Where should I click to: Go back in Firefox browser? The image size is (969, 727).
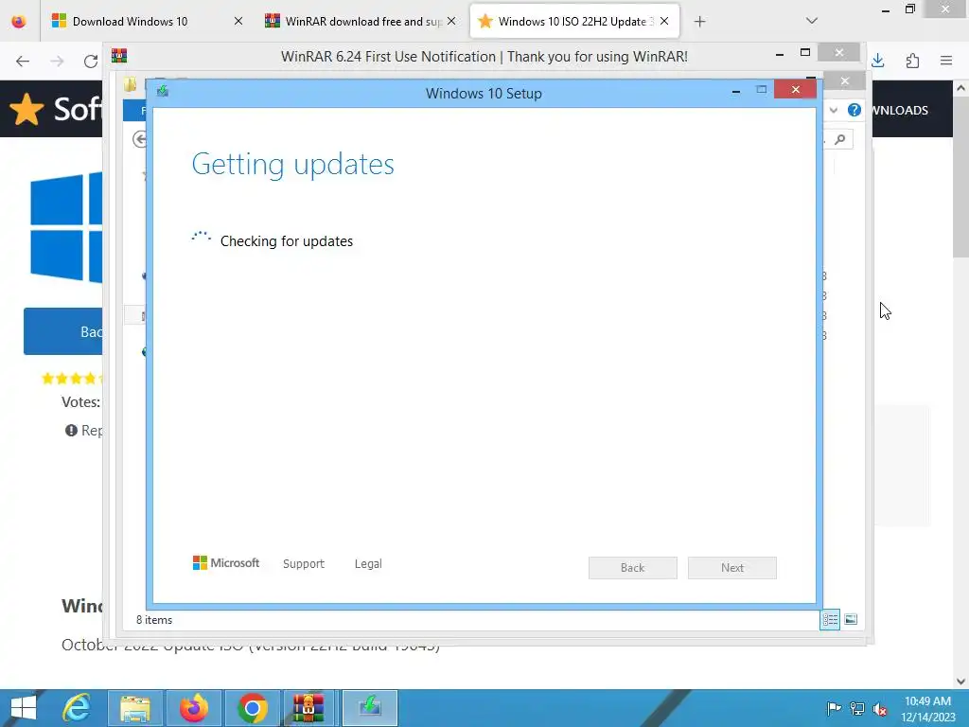click(x=23, y=61)
